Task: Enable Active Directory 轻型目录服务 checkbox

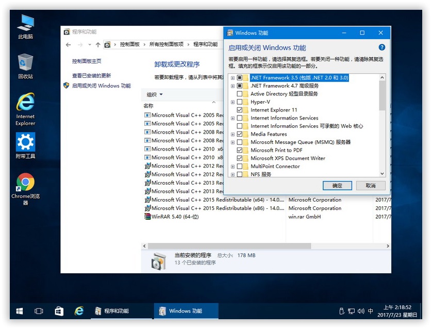Action: click(239, 94)
